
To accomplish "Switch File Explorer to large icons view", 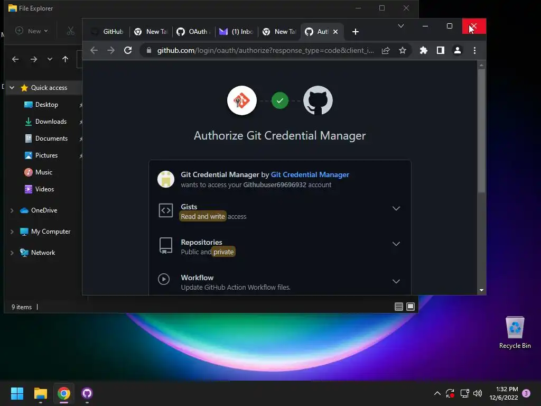I will point(410,307).
